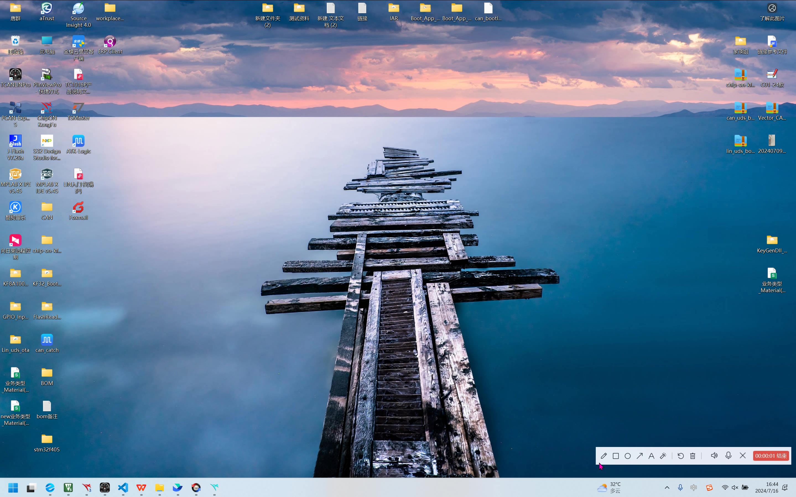Open clock and calendar flyout

coord(766,488)
